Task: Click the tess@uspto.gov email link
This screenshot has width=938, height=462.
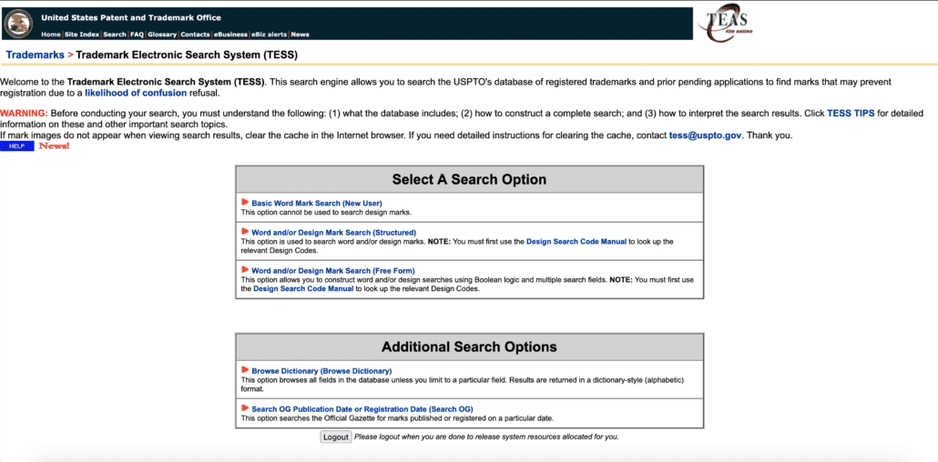Action: 705,136
